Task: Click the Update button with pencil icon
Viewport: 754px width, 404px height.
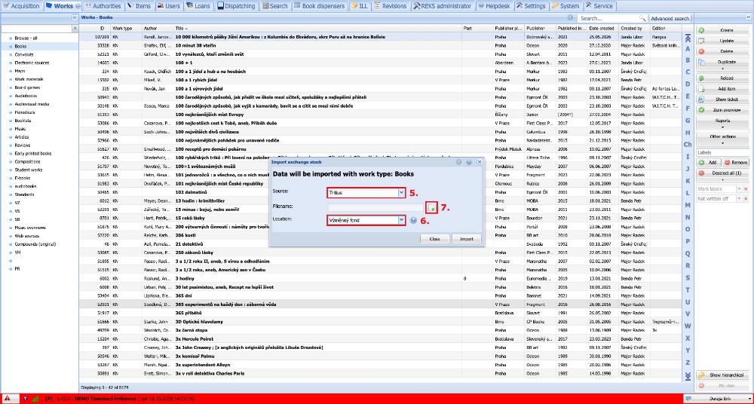Action: 723,41
